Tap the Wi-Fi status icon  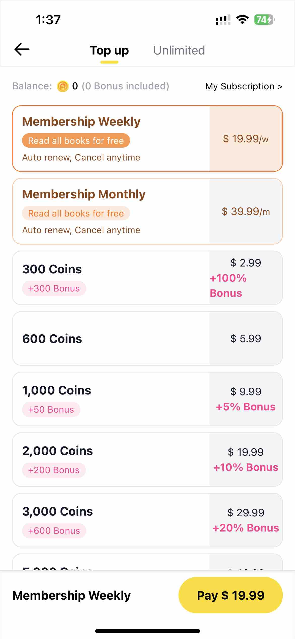[242, 20]
